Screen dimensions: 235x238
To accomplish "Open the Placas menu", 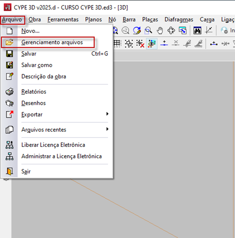I will coord(150,19).
